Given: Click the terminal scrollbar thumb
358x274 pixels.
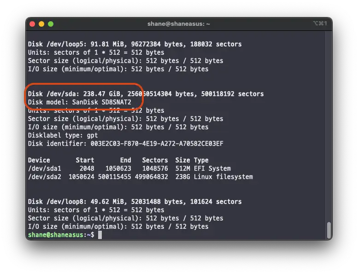Looking at the screenshot, I should tap(329, 230).
